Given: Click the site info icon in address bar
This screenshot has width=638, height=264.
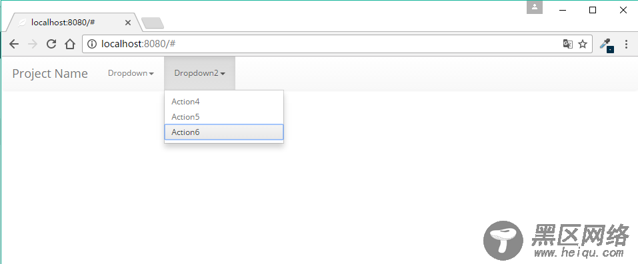Looking at the screenshot, I should [x=92, y=44].
